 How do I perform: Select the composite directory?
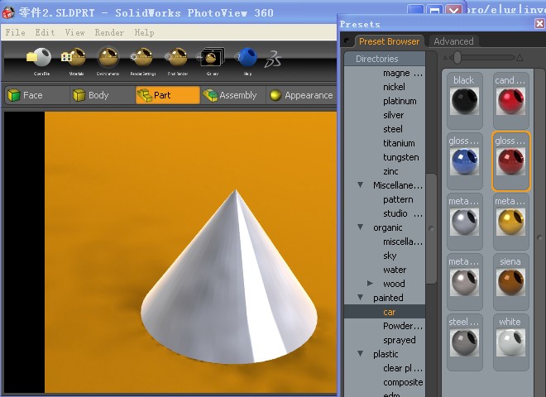(403, 382)
